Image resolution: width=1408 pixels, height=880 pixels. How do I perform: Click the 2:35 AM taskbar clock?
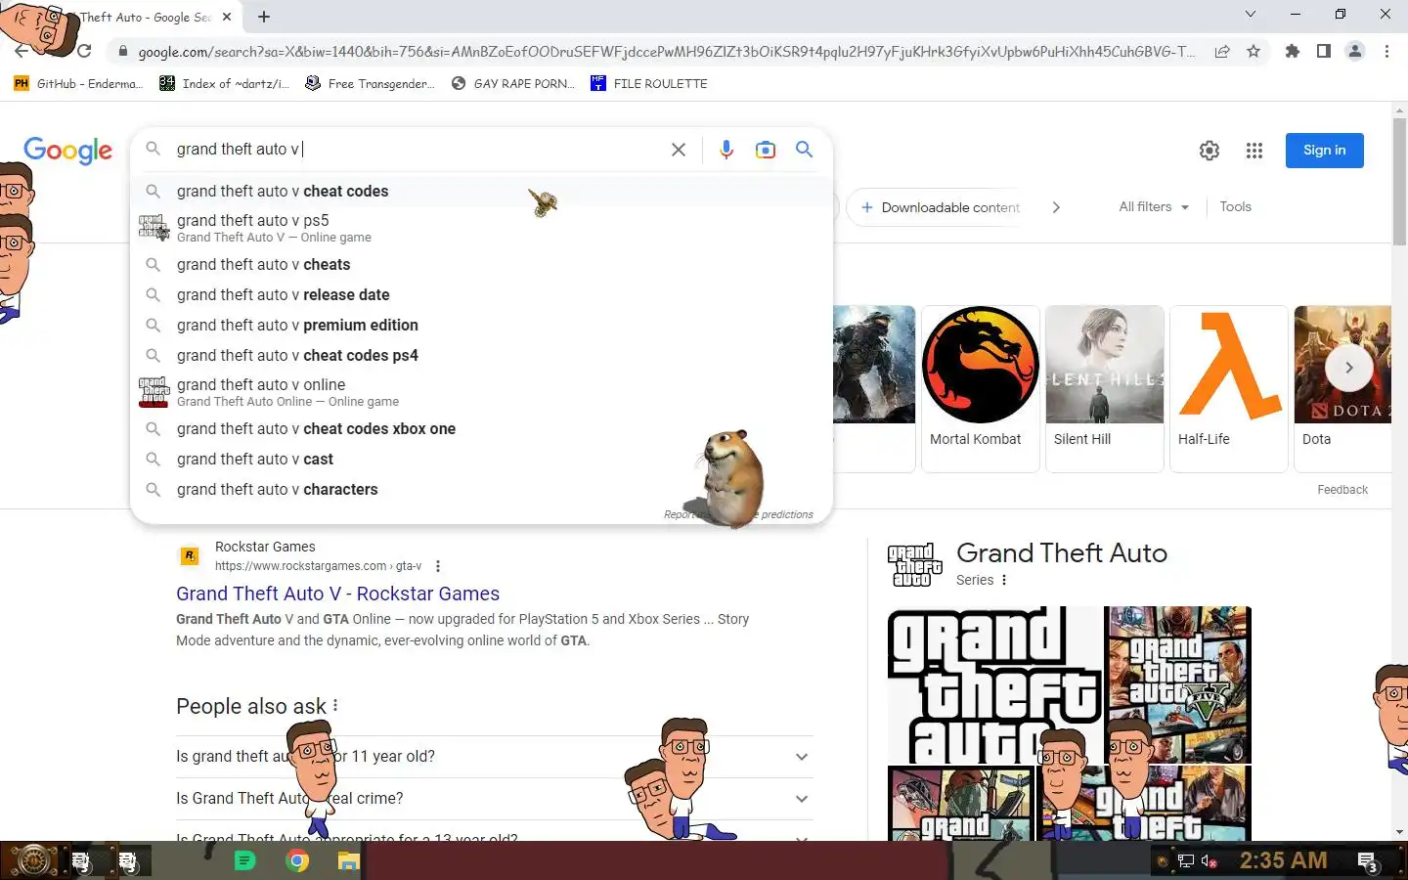(1283, 860)
